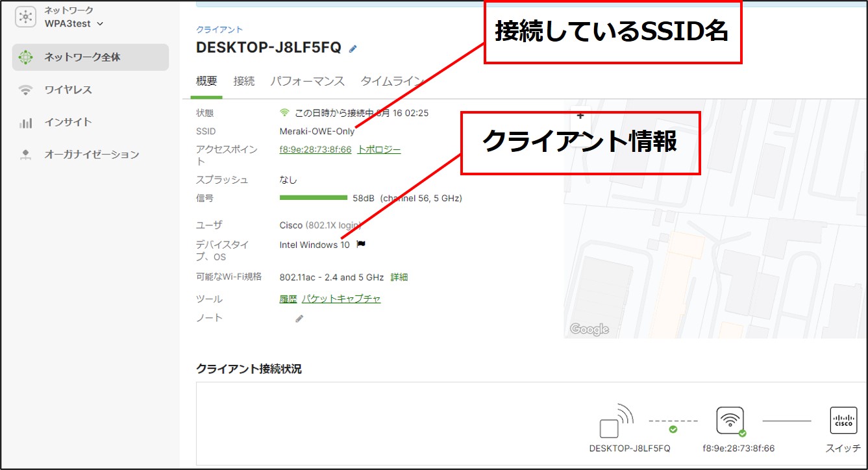Open the Meraki network selector icon
The image size is (868, 470).
pyautogui.click(x=25, y=17)
